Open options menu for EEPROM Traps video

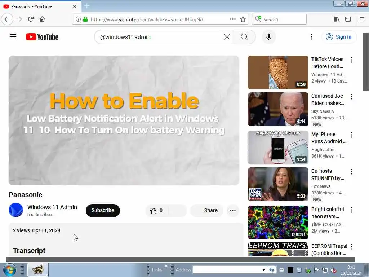coord(352,247)
